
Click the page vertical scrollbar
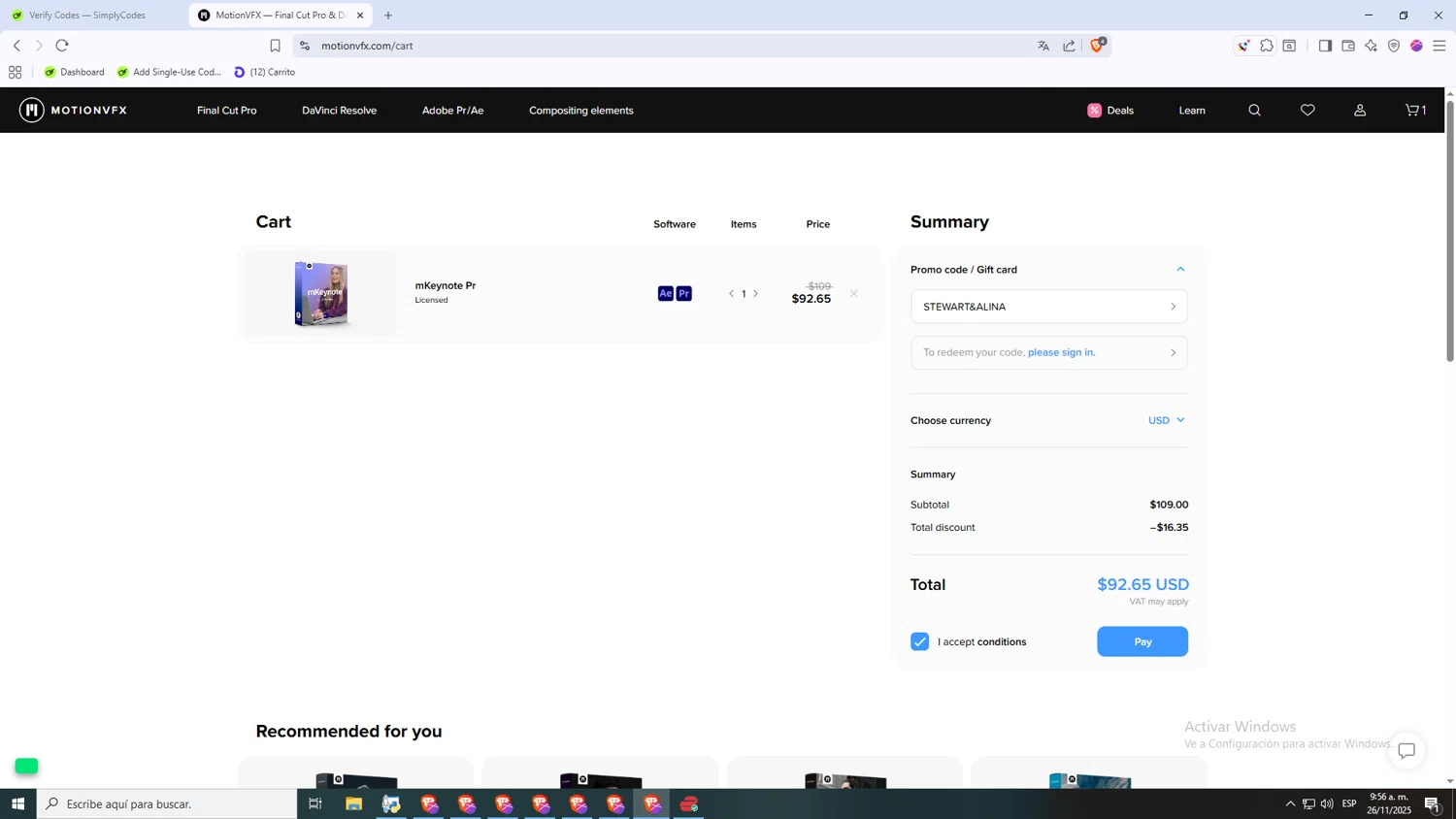(x=1450, y=231)
